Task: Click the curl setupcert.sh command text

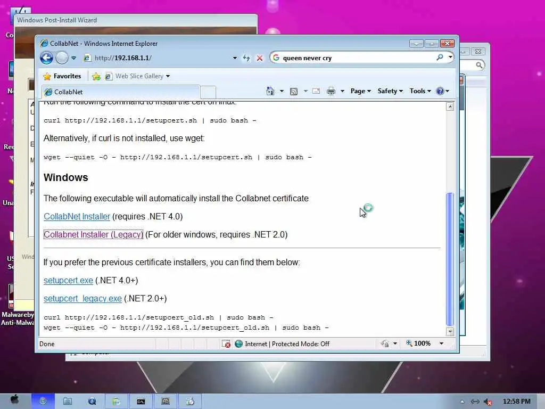Action: point(150,120)
